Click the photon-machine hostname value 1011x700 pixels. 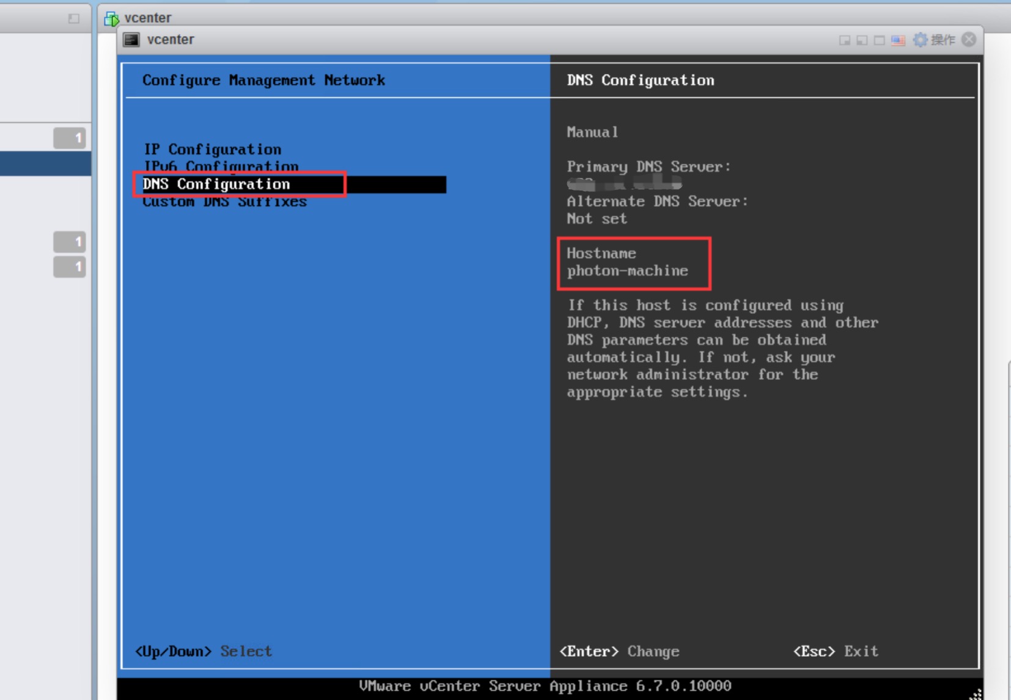click(x=627, y=271)
